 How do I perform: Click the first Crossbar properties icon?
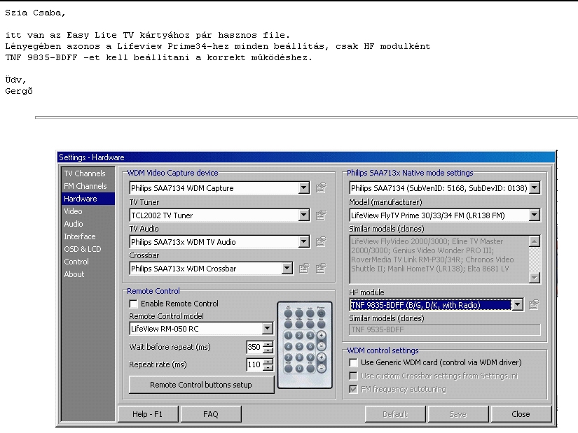(x=305, y=269)
